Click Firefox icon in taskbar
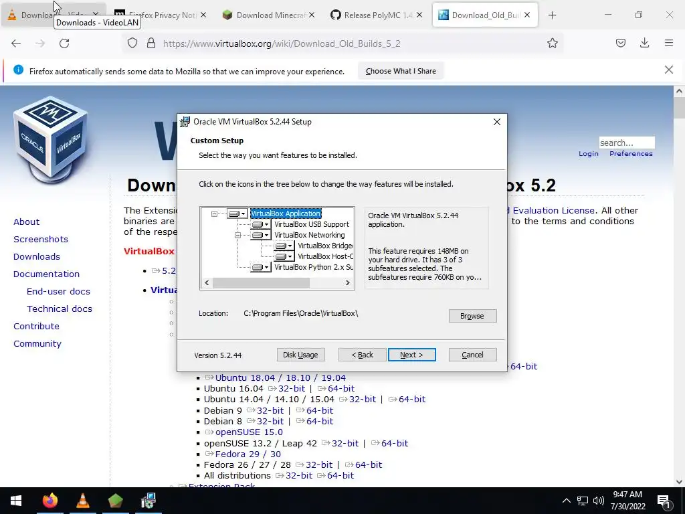The image size is (685, 514). coord(50,501)
